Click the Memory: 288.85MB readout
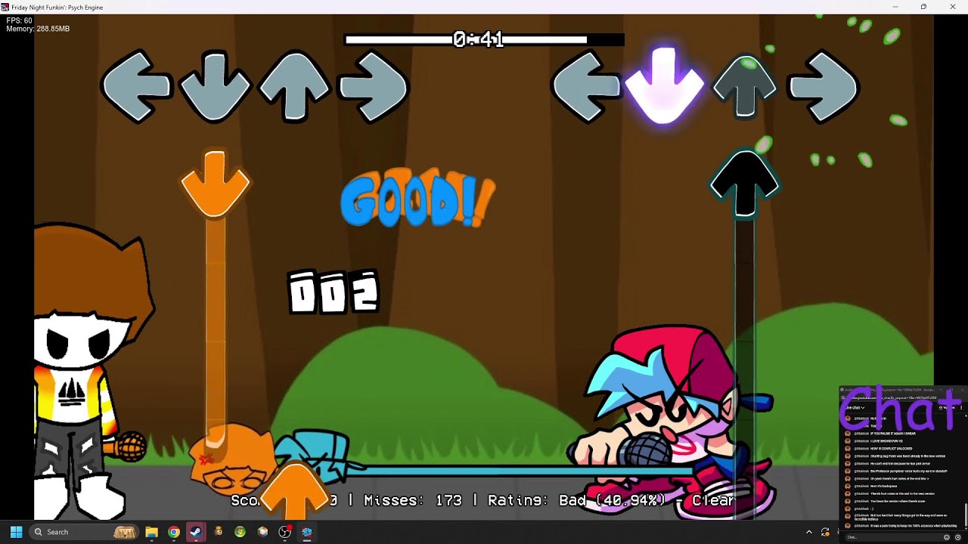The image size is (968, 544). (38, 29)
